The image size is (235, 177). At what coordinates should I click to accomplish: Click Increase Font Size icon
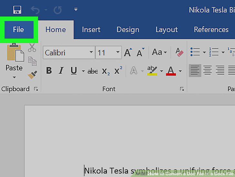(x=128, y=52)
